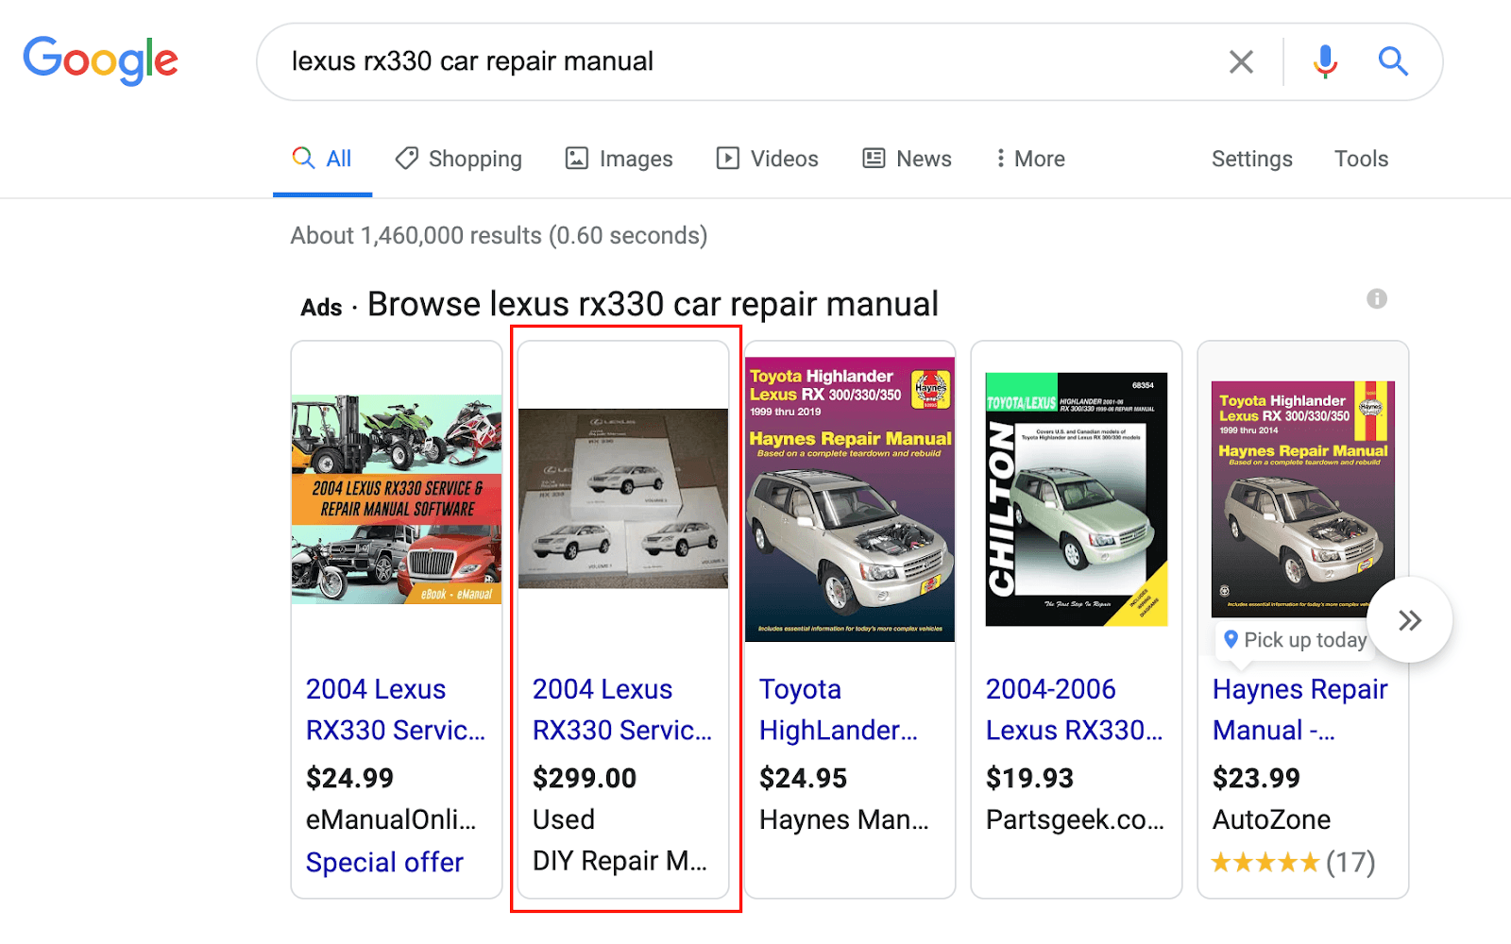Open the Haynes Repair Manual link
Screen dimensions: 1511x944
pyautogui.click(x=1300, y=710)
